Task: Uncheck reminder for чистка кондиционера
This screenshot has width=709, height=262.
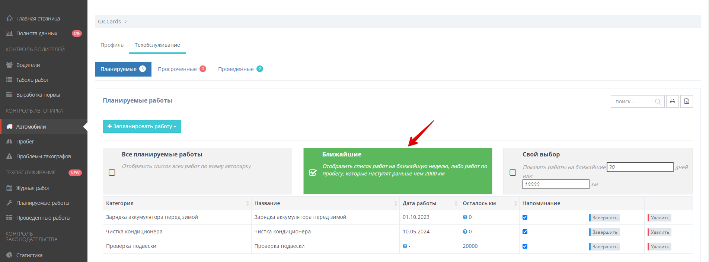Action: [x=525, y=232]
